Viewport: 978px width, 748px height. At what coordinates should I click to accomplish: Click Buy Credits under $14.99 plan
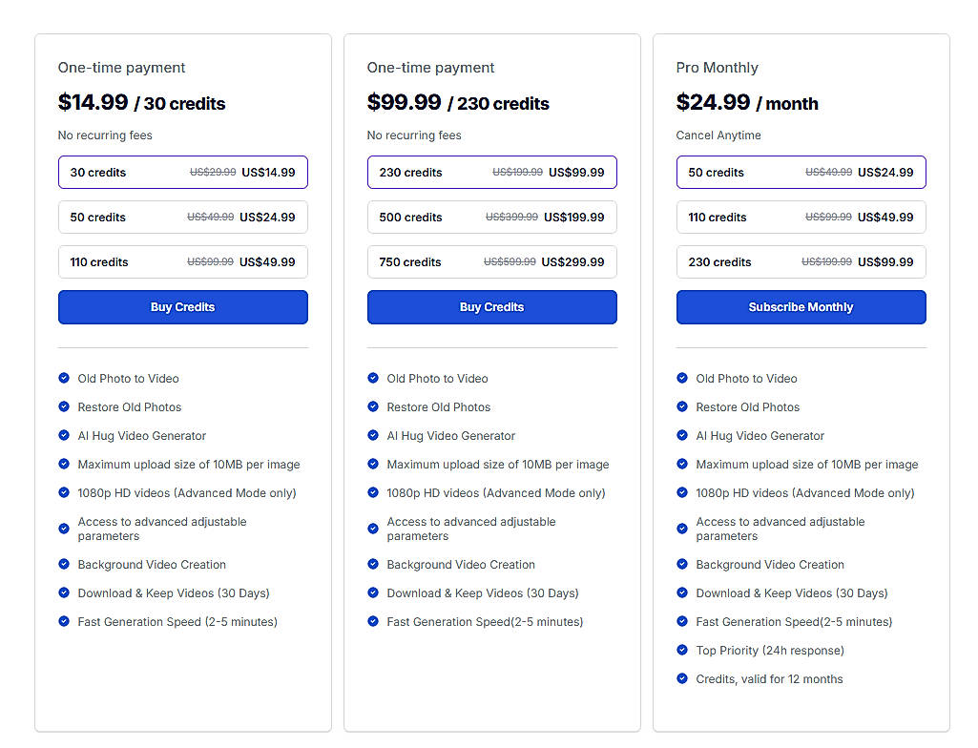point(183,307)
